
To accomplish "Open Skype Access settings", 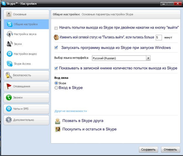I will (26, 64).
